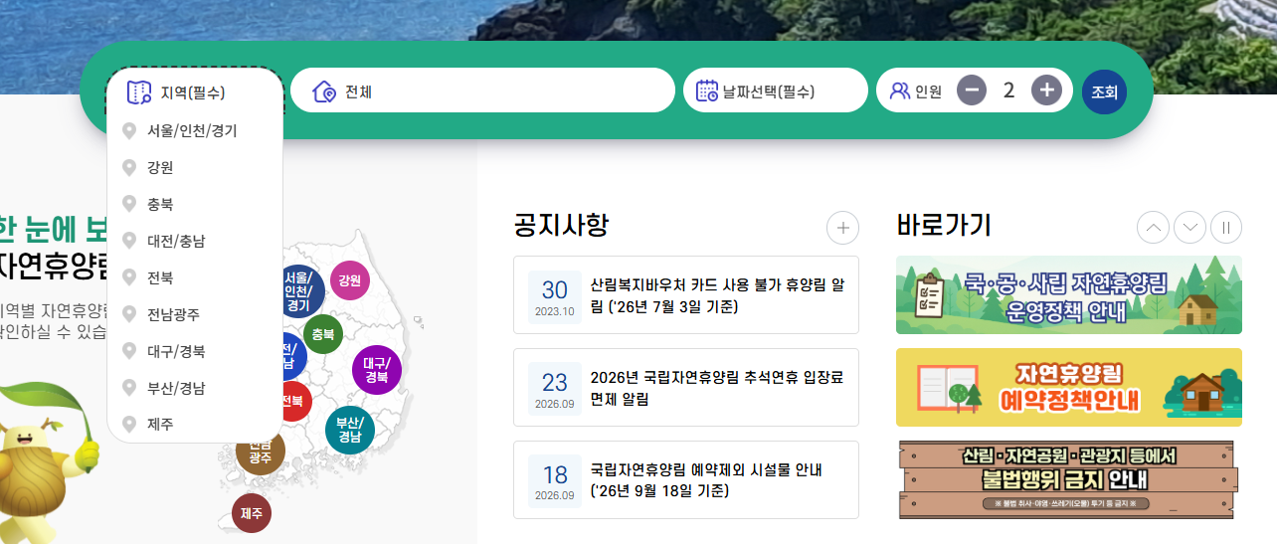Viewport: 1277px width, 544px height.
Task: Click the 바로가기 heading
Action: (x=944, y=225)
